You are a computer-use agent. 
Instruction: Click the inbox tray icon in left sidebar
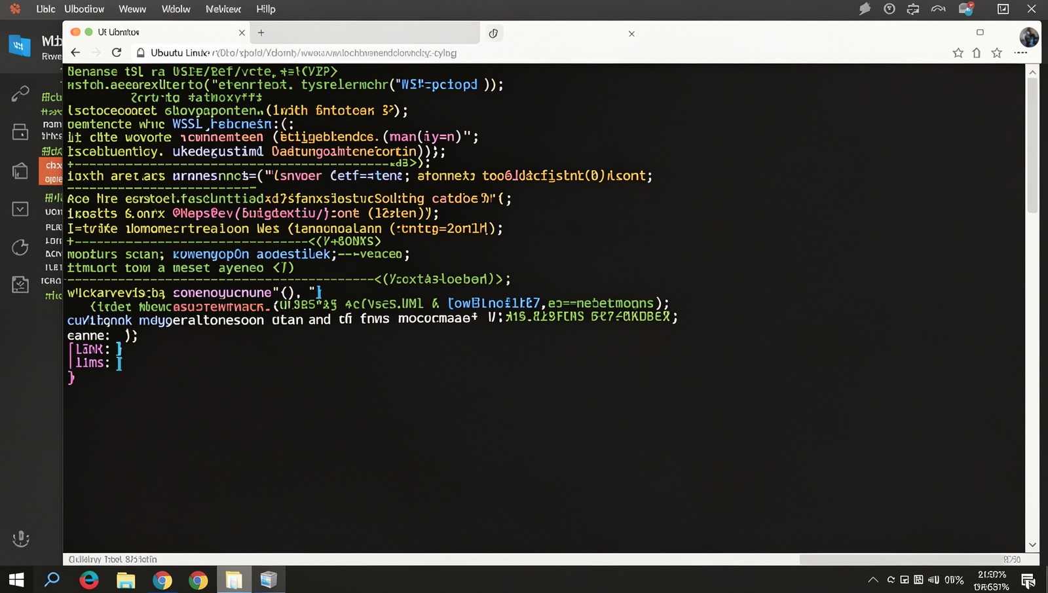click(20, 132)
